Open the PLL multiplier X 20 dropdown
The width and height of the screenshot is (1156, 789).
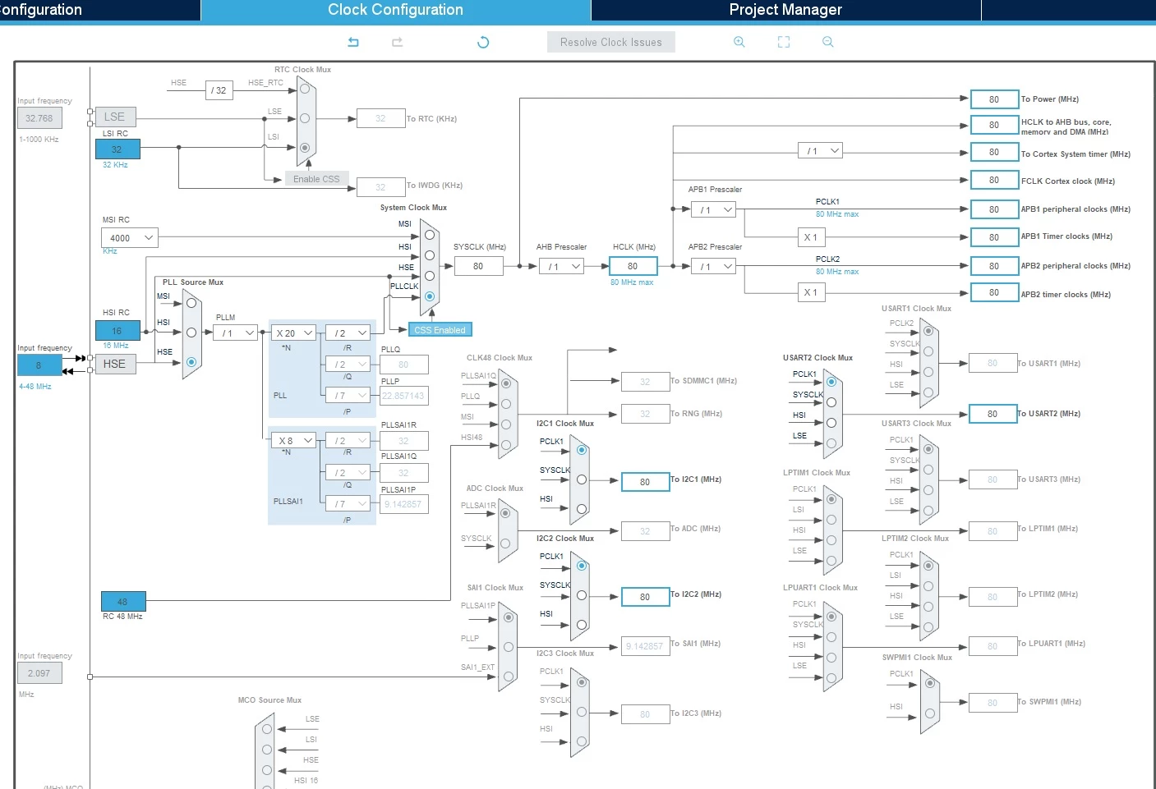(x=294, y=333)
